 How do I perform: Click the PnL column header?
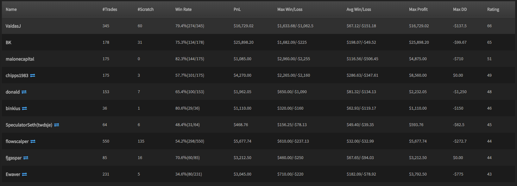tap(237, 10)
